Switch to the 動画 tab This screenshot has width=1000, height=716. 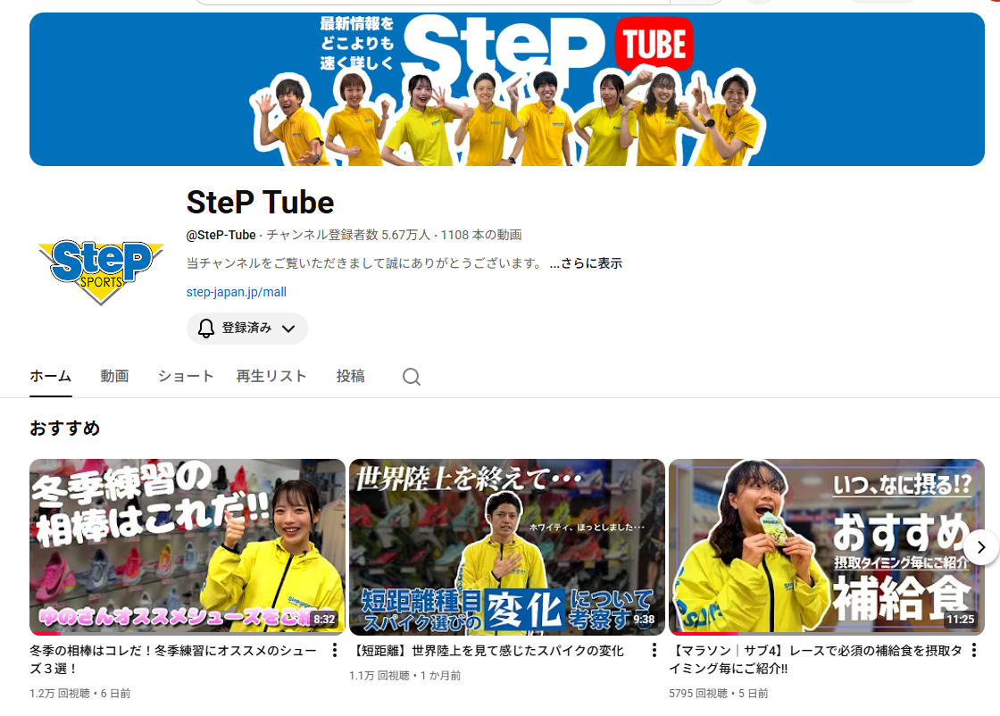pyautogui.click(x=114, y=376)
